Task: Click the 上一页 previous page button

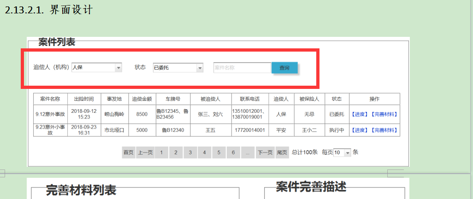Action: [x=145, y=152]
